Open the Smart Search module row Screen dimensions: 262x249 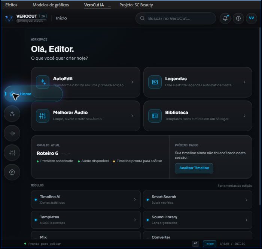(x=198, y=199)
